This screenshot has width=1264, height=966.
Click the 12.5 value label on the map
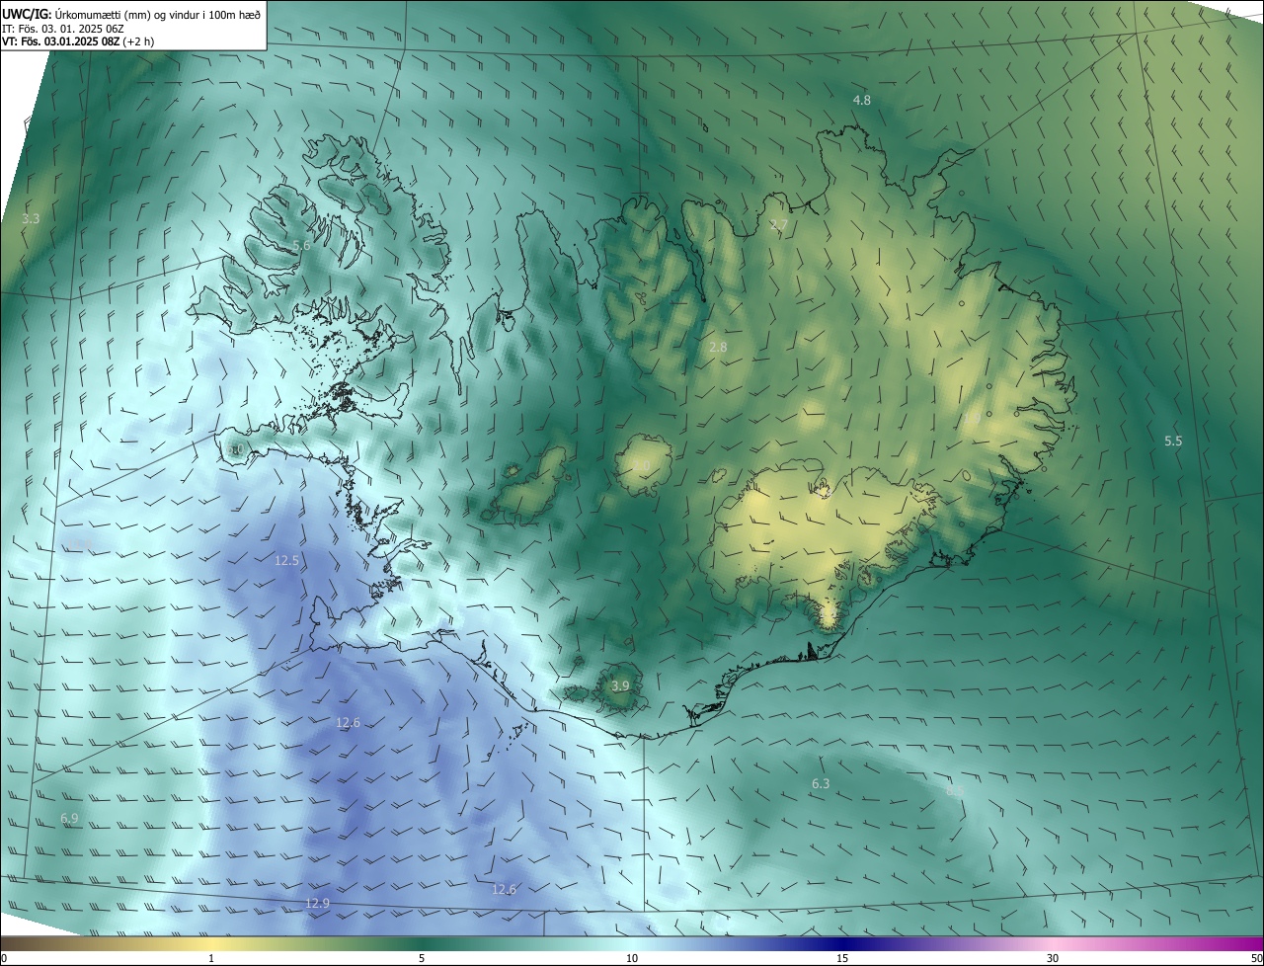tap(286, 560)
